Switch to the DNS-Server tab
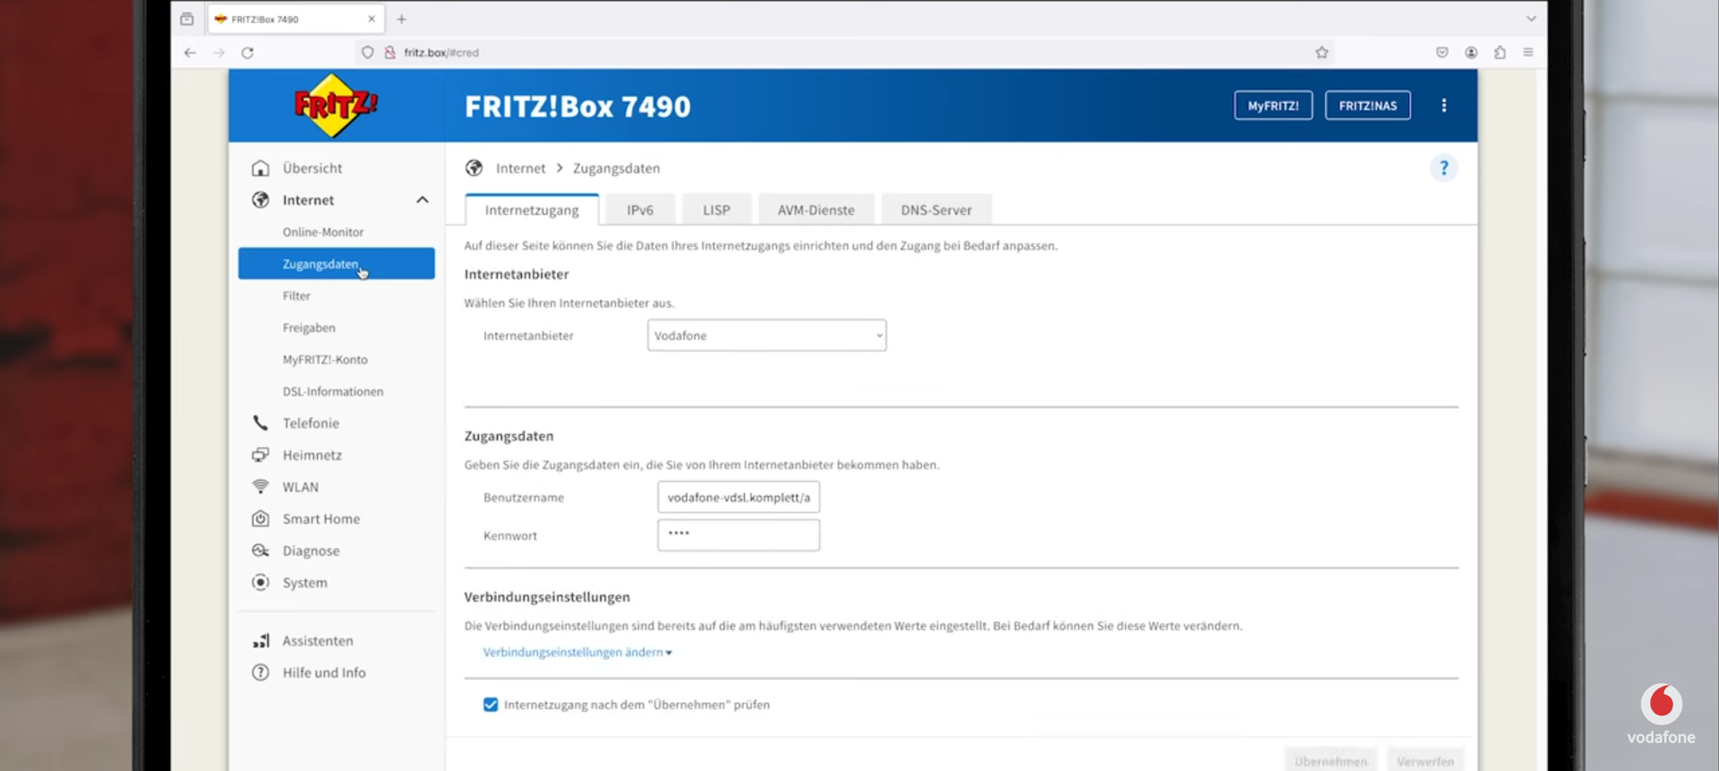The height and width of the screenshot is (771, 1719). [x=936, y=210]
